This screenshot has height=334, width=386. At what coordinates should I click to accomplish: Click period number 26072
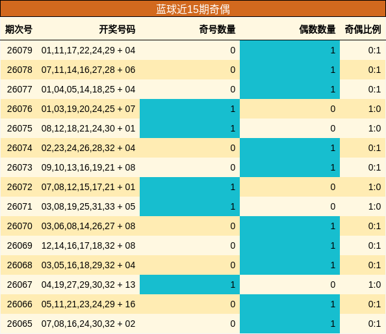point(19,187)
